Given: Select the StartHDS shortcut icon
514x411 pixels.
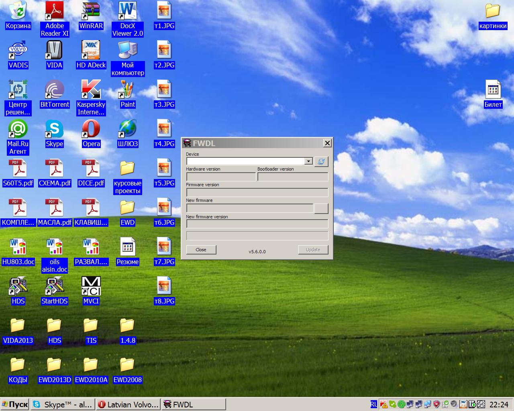Looking at the screenshot, I should [x=55, y=291].
